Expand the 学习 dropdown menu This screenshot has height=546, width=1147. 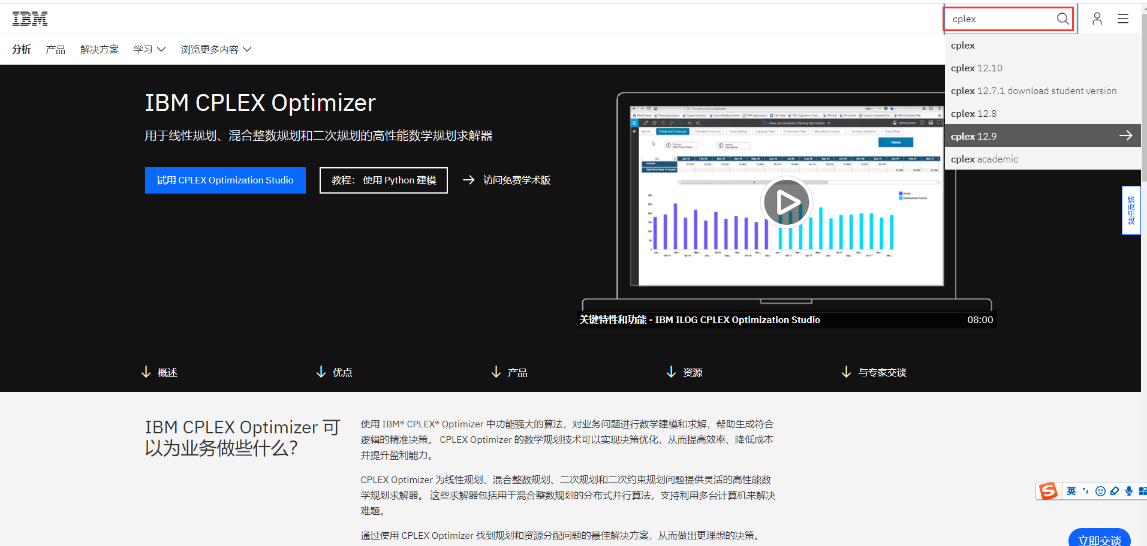(149, 49)
